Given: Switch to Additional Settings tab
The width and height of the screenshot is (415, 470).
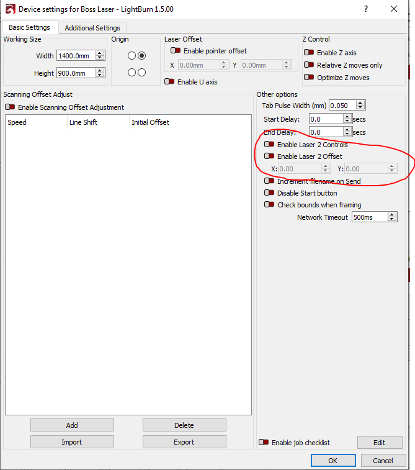Looking at the screenshot, I should point(92,28).
